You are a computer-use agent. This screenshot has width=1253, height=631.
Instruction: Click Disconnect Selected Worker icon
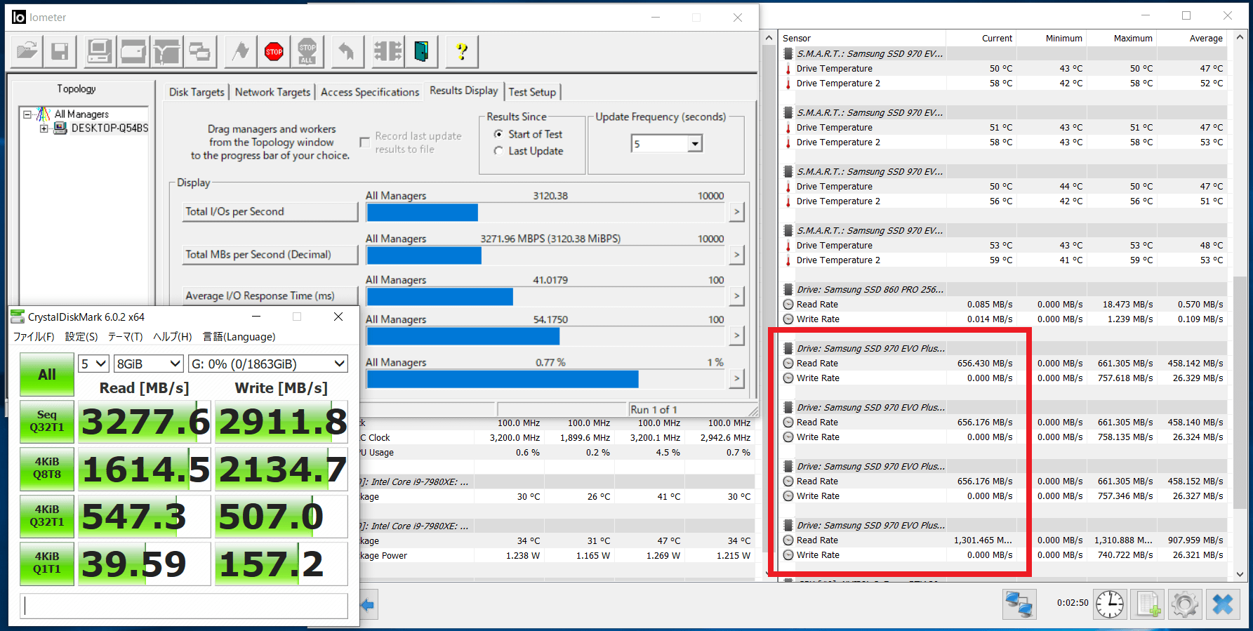click(x=387, y=51)
